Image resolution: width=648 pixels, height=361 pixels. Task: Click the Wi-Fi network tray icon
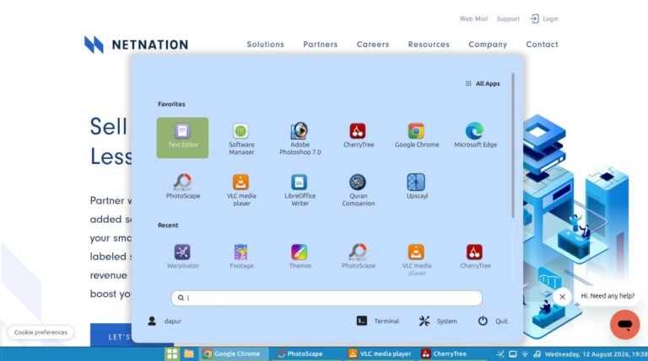click(525, 354)
